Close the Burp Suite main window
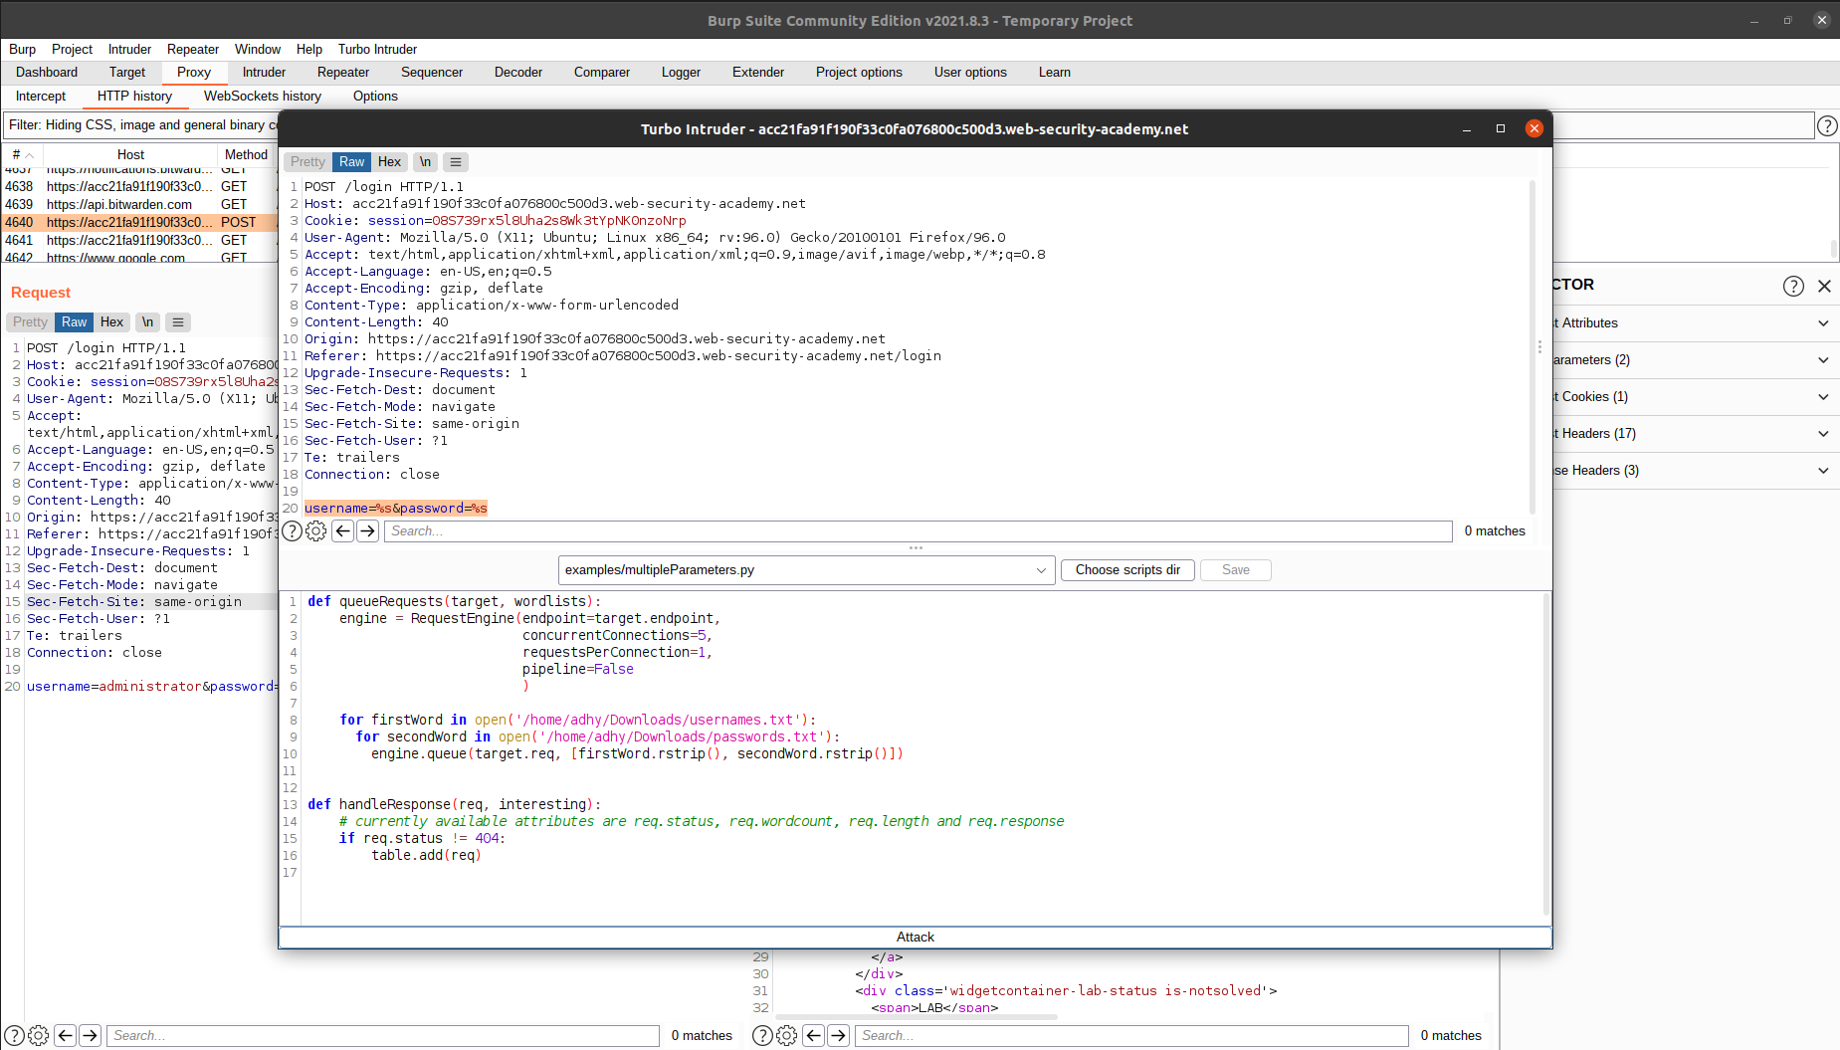The image size is (1840, 1050). click(1822, 20)
